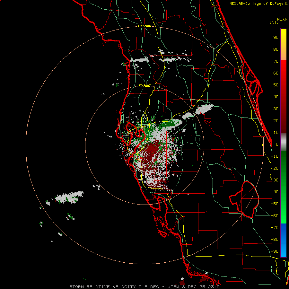Click the -90 value on the velocity scale

click(x=275, y=251)
